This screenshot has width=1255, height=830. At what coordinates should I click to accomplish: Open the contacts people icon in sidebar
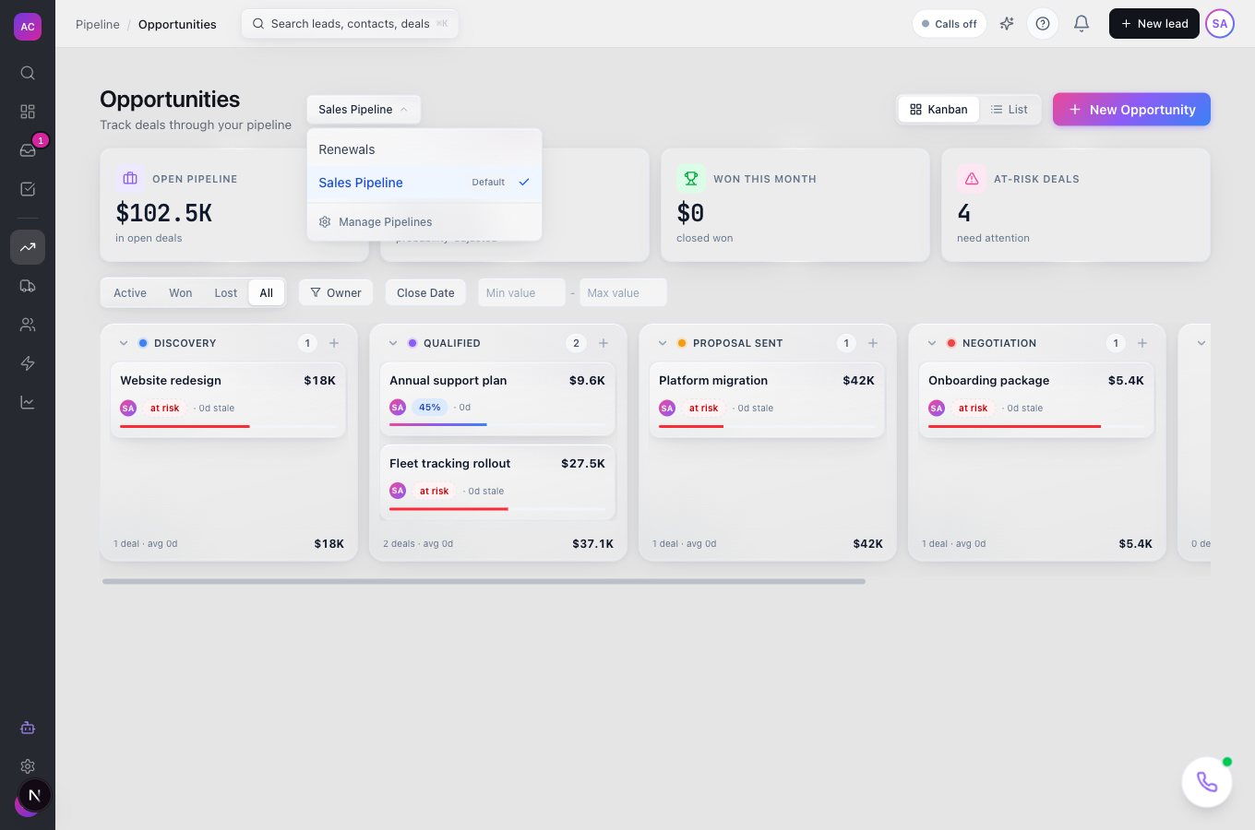28,325
